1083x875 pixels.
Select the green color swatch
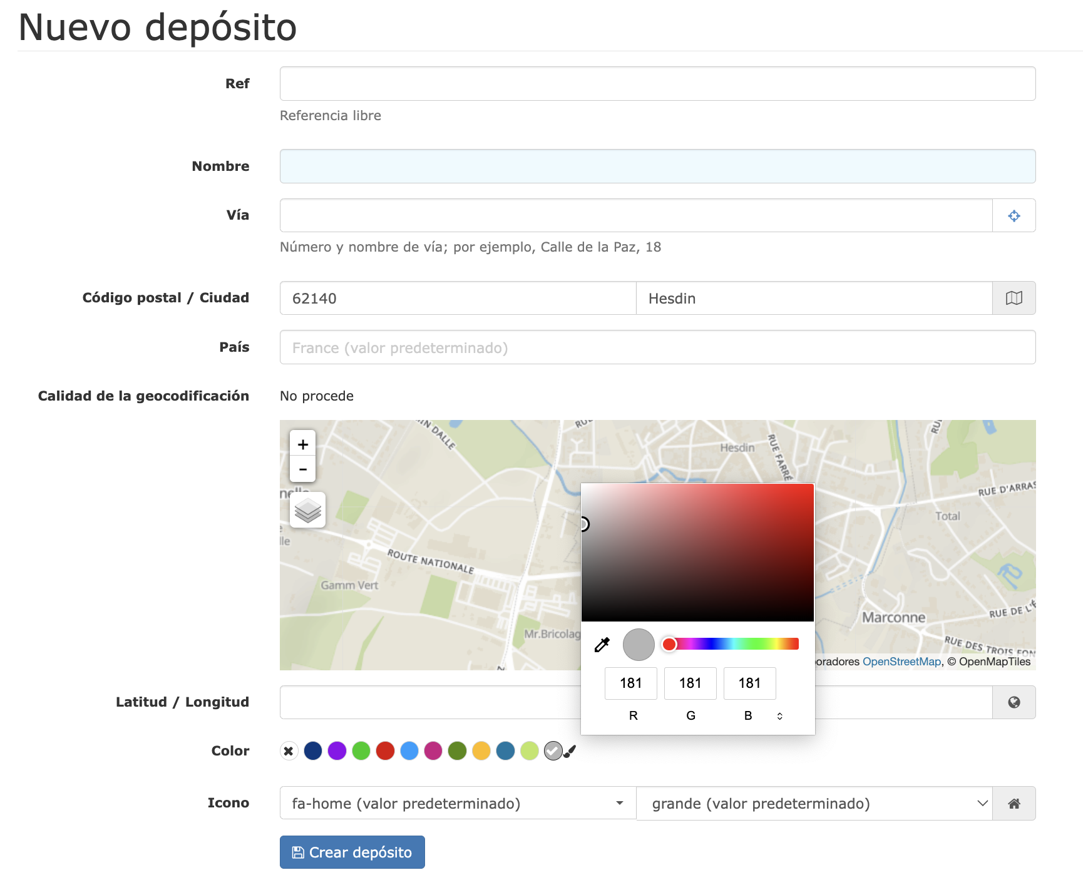coord(361,750)
